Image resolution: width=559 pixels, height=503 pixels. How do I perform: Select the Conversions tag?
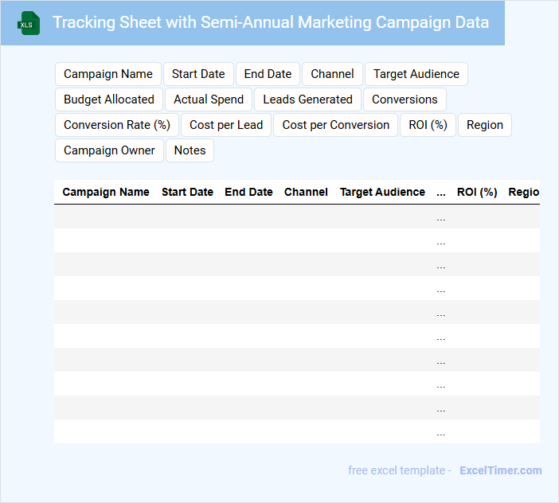click(x=405, y=99)
